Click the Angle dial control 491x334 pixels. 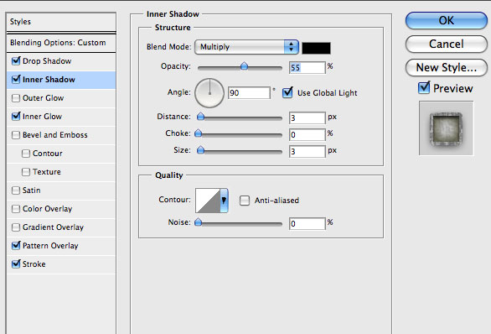[209, 93]
